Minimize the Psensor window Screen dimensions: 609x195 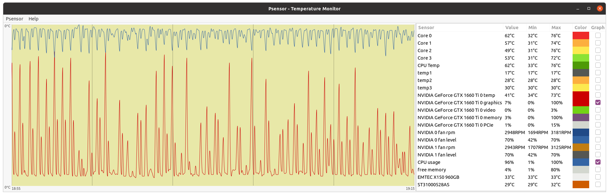(x=578, y=9)
